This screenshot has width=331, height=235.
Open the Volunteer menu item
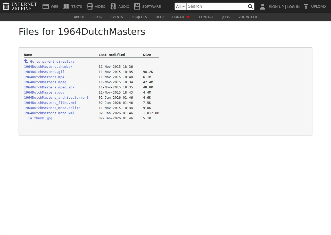248,17
